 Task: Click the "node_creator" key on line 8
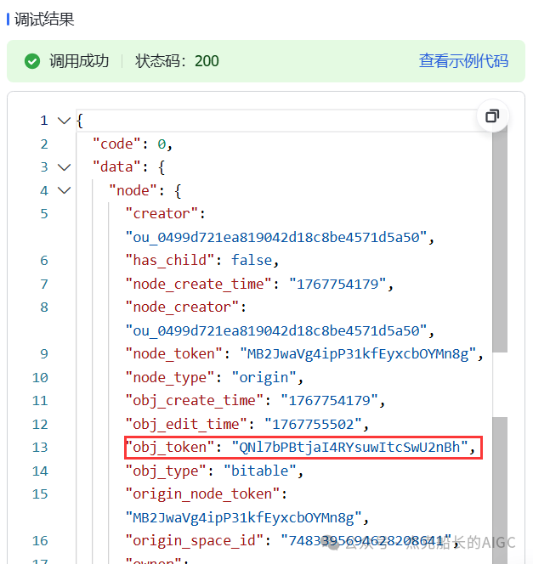[182, 307]
